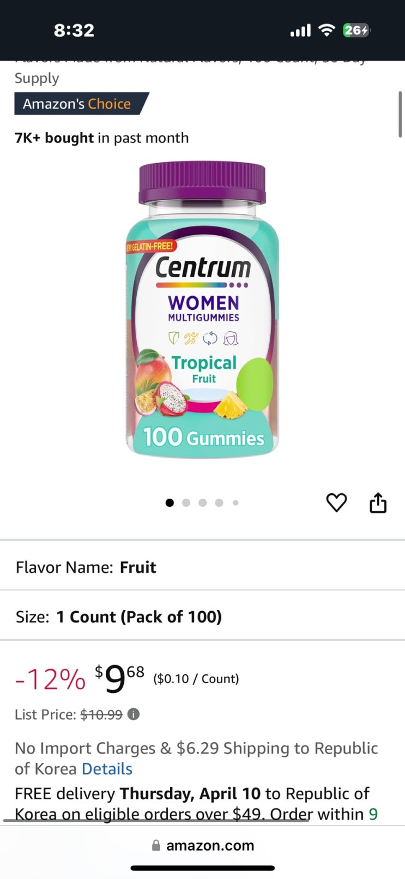Tap the cellular signal bars icon
The image size is (405, 879).
pos(300,31)
